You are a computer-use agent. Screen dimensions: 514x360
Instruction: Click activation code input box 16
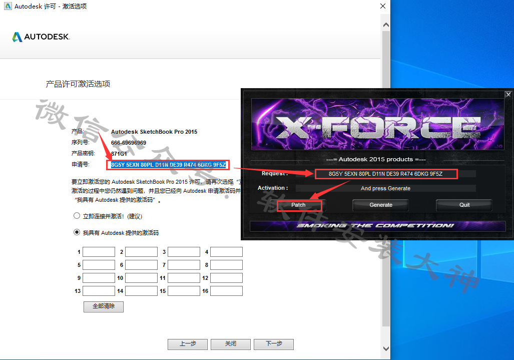pyautogui.click(x=226, y=291)
